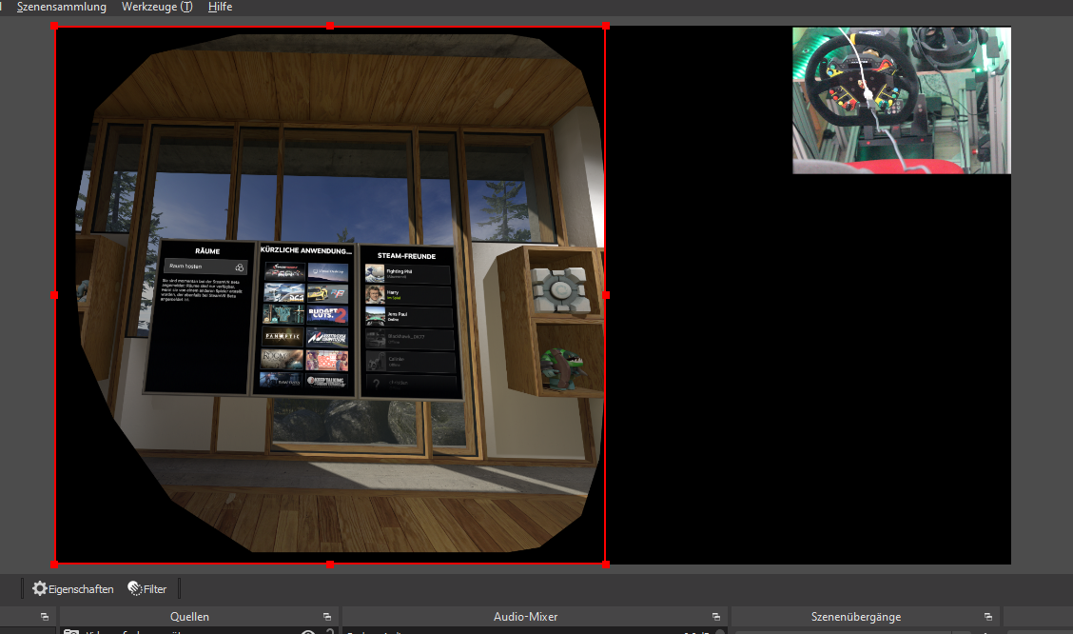Viewport: 1073px width, 634px height.
Task: Open the Eigenschaften gear icon below the preview
Action: click(x=39, y=588)
